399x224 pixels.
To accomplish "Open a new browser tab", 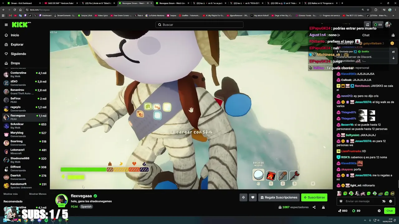I will pyautogui.click(x=342, y=3).
